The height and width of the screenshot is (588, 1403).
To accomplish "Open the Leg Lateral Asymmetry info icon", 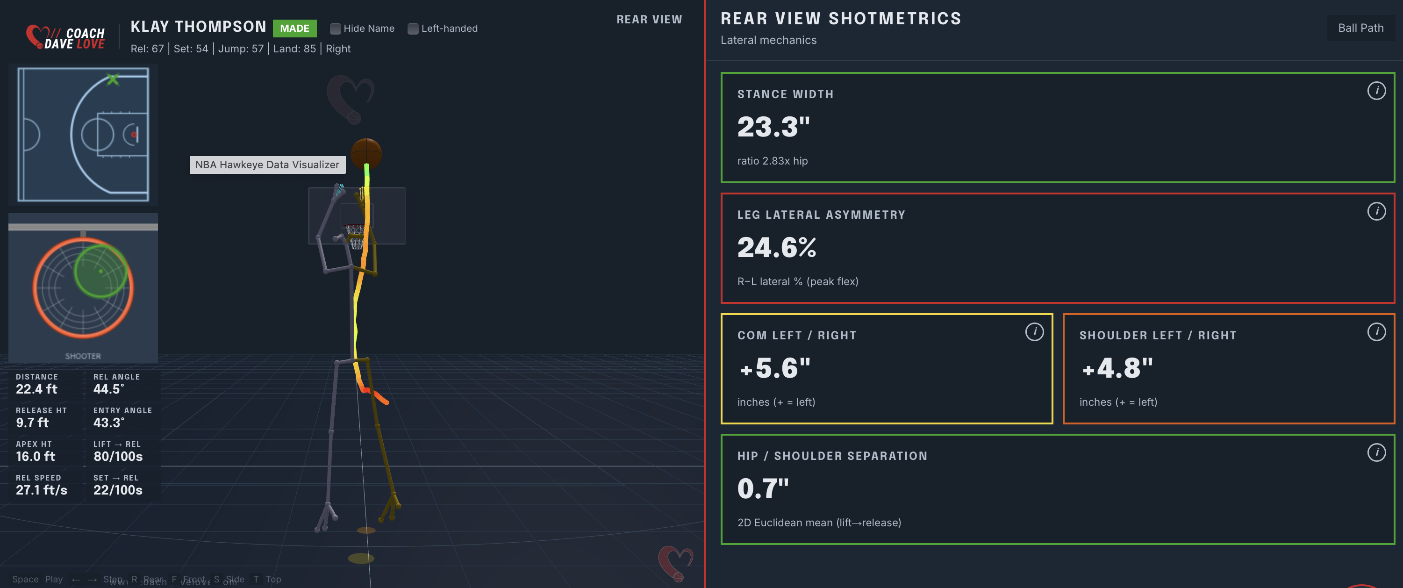I will 1376,211.
